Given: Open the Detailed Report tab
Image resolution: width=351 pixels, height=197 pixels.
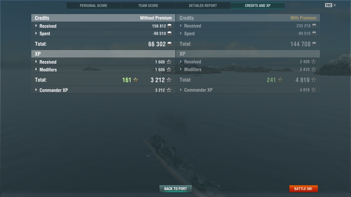Looking at the screenshot, I should click(x=203, y=5).
